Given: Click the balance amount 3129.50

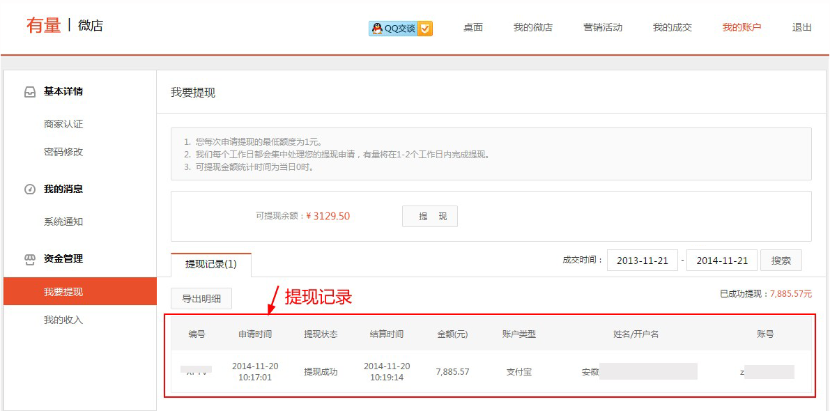Looking at the screenshot, I should [328, 216].
